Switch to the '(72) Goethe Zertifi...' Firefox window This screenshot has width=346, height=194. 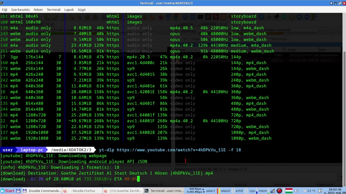coord(123,191)
